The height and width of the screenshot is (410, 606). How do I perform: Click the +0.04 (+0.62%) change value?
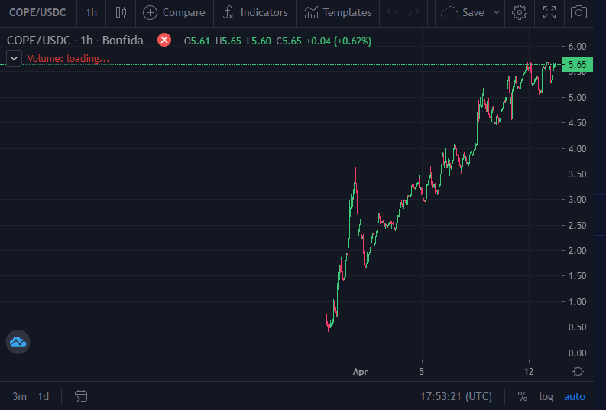pos(339,41)
